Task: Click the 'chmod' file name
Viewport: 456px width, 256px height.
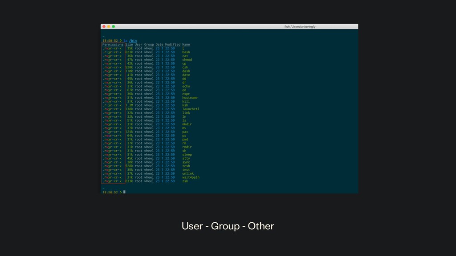Action: pos(187,60)
